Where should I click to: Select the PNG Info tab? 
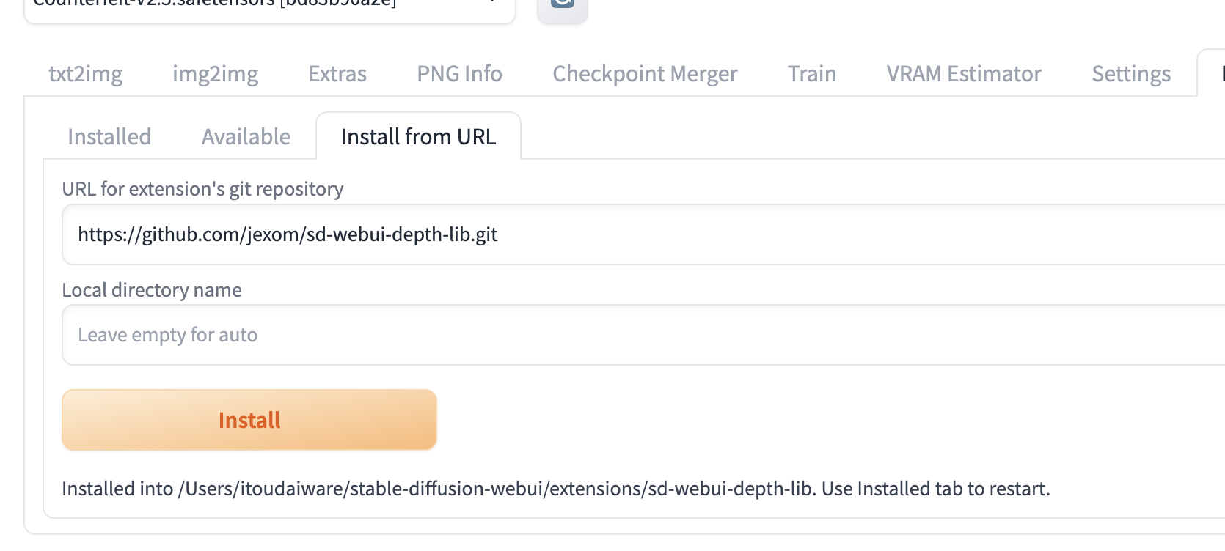(459, 74)
